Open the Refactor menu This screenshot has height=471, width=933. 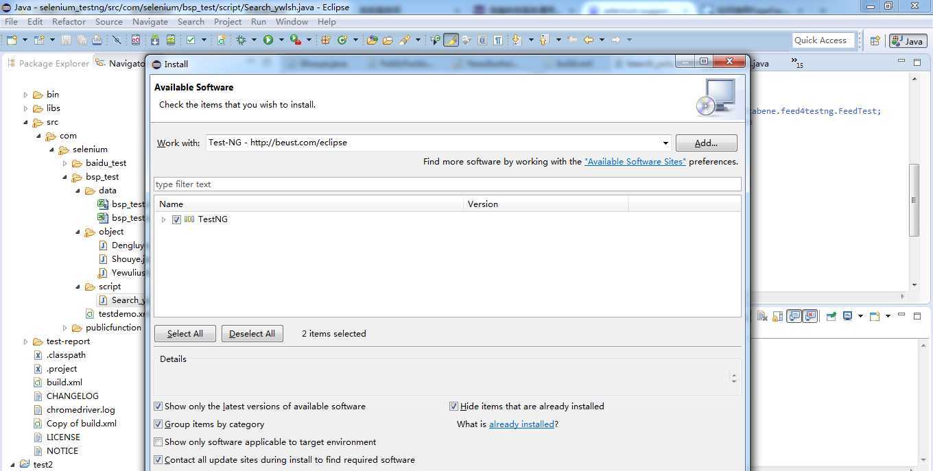coord(69,21)
